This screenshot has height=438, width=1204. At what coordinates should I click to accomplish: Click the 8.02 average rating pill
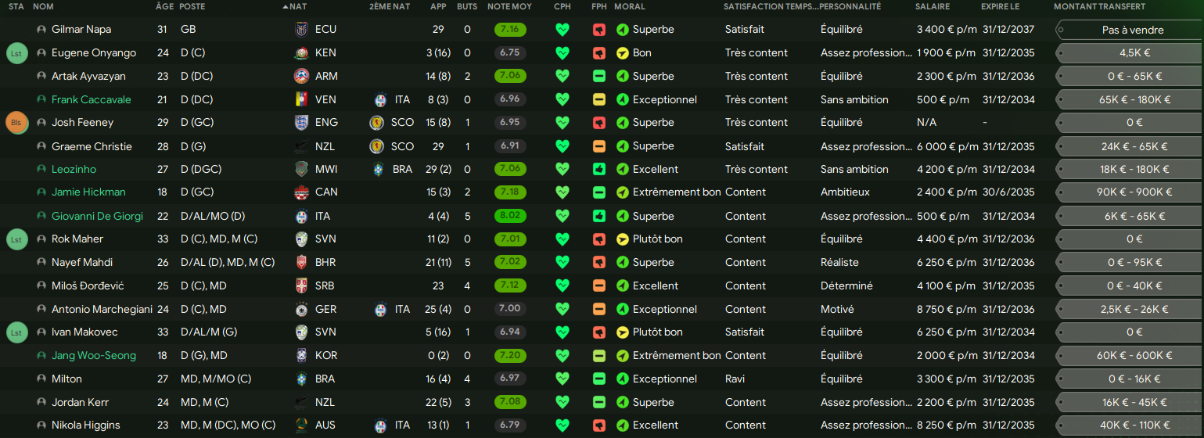point(510,217)
